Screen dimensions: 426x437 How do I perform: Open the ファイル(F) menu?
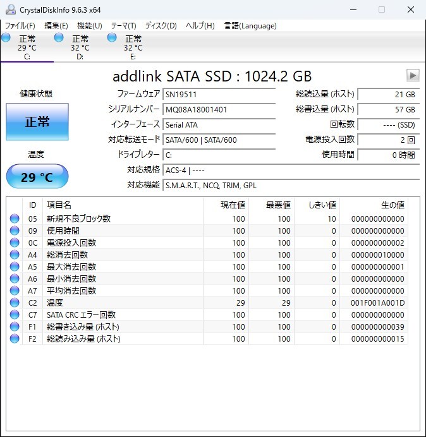coord(20,26)
